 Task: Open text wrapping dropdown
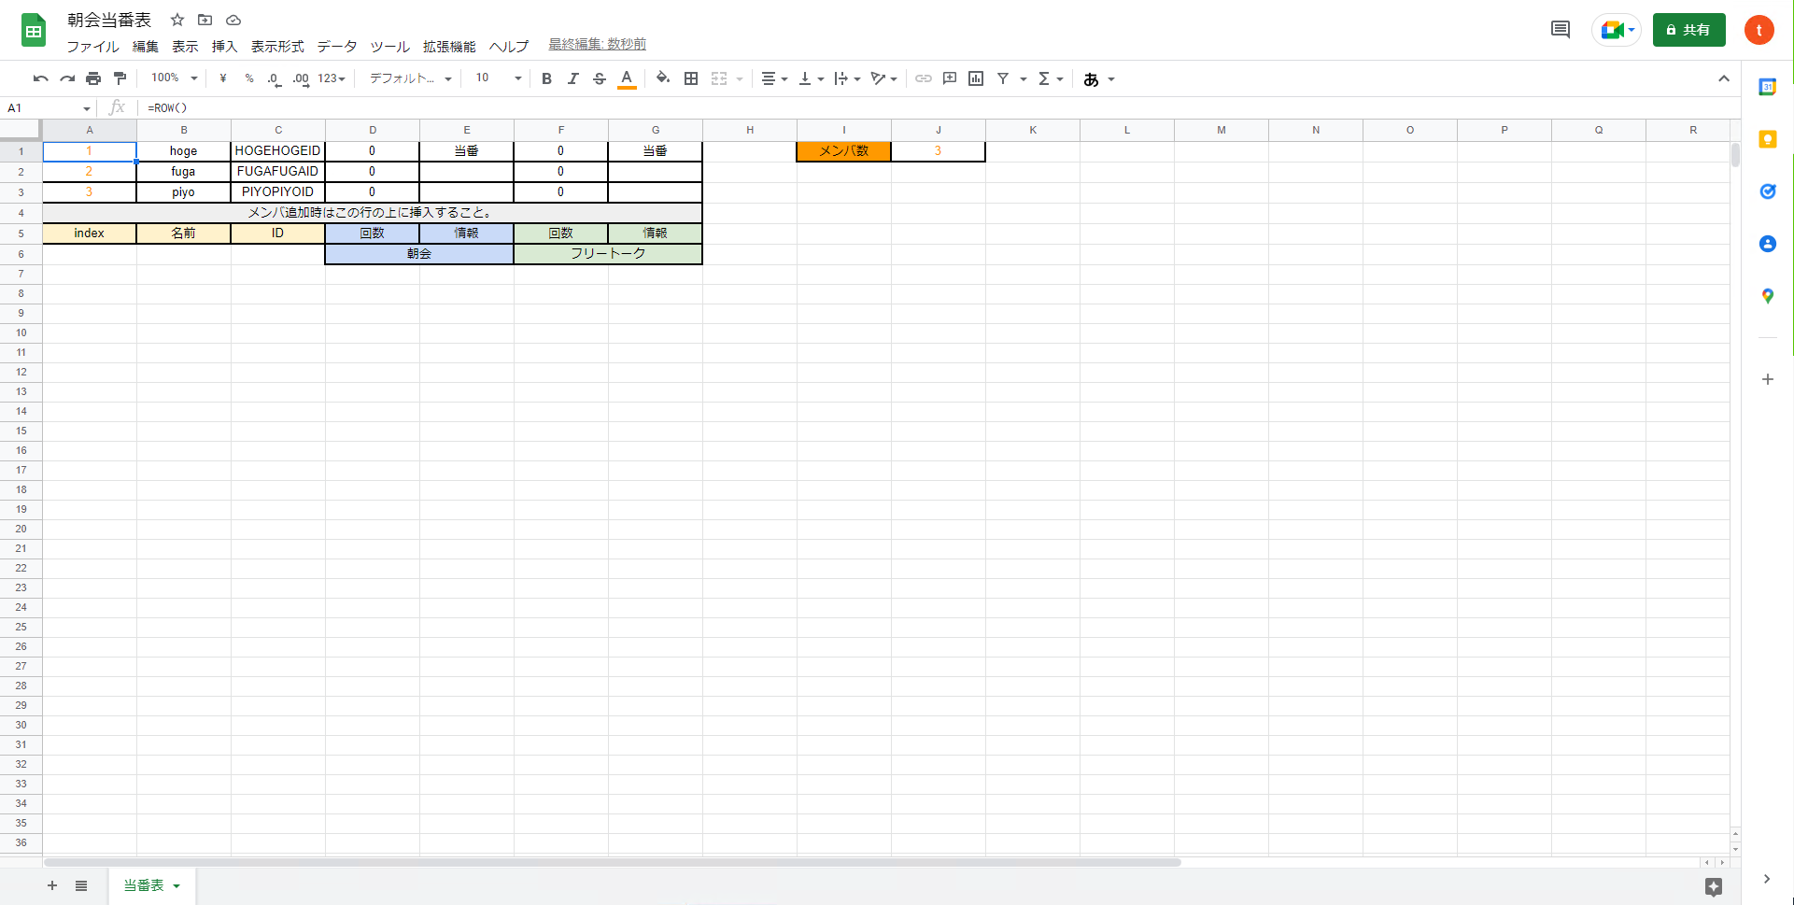coord(847,79)
